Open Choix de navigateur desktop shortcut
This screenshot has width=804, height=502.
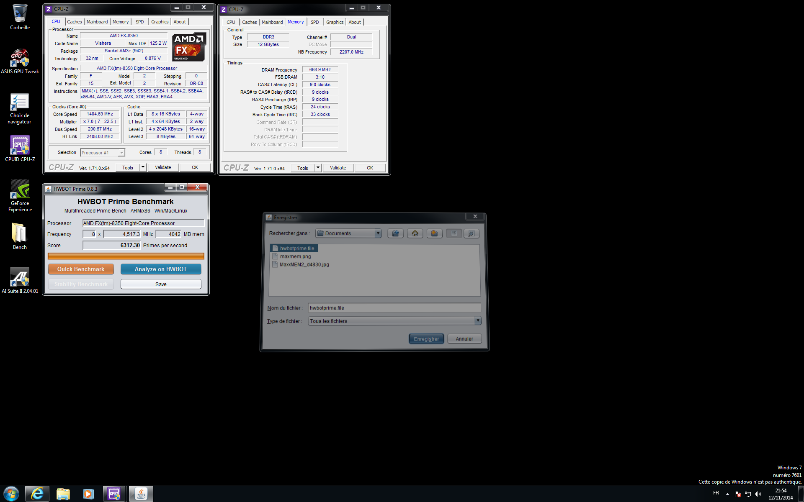pos(20,108)
